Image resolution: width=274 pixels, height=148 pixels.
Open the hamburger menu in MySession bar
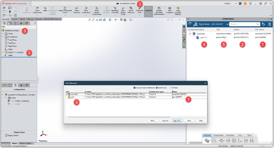pyautogui.click(x=270, y=24)
